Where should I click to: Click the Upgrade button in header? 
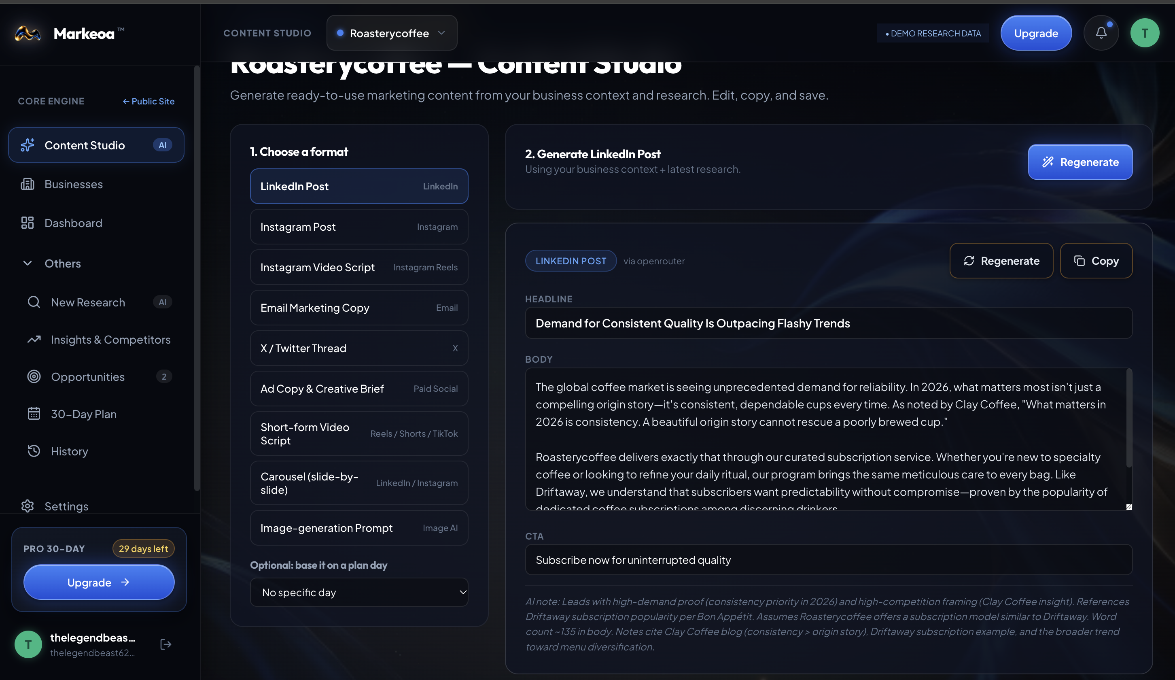click(1036, 33)
